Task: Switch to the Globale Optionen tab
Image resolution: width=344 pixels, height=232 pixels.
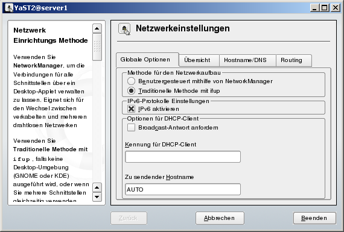Action: (147, 60)
